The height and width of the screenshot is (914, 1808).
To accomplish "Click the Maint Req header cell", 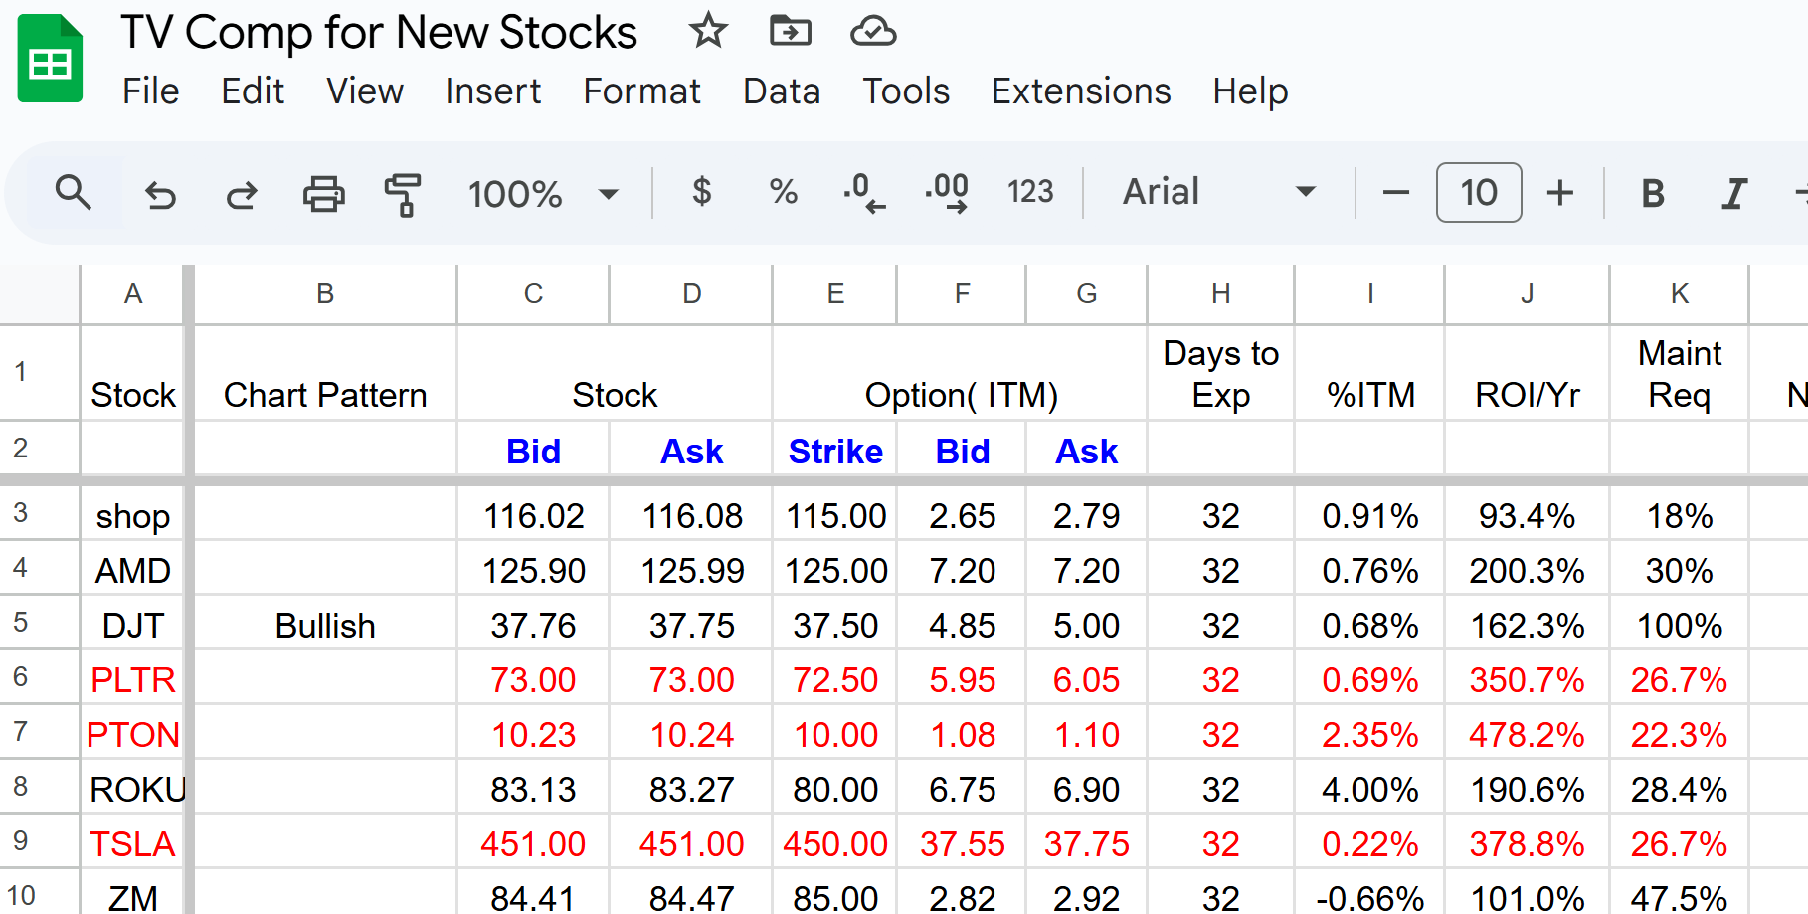I will [1679, 373].
